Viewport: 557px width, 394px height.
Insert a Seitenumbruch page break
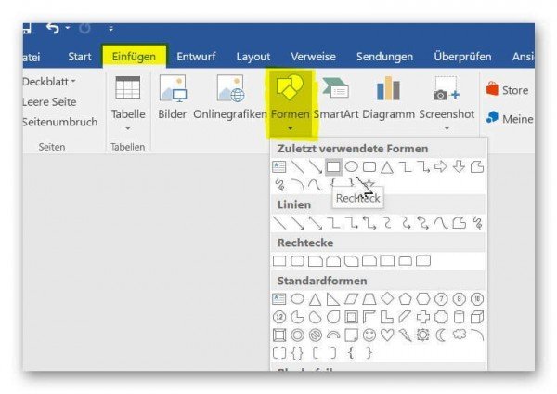point(59,122)
